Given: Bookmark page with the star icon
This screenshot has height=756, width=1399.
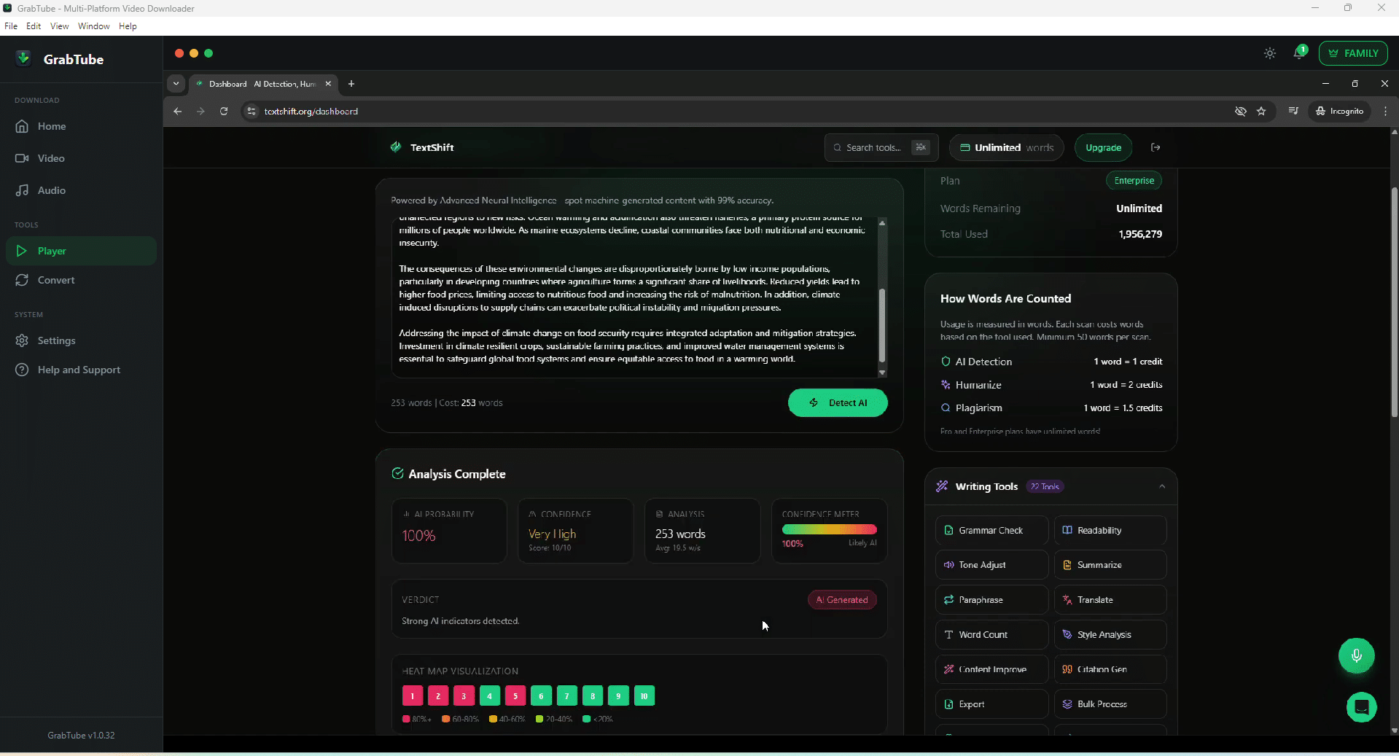Looking at the screenshot, I should coord(1261,112).
